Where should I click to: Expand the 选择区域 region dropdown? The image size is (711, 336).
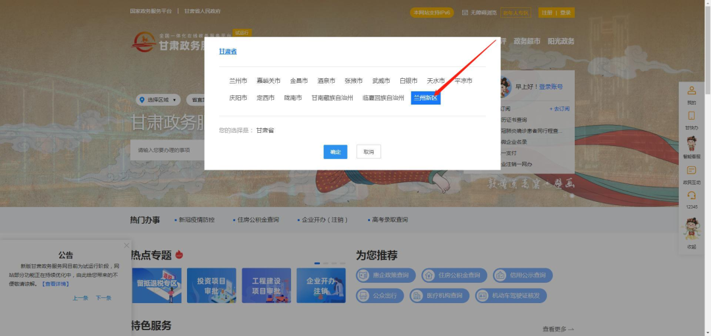tap(158, 100)
